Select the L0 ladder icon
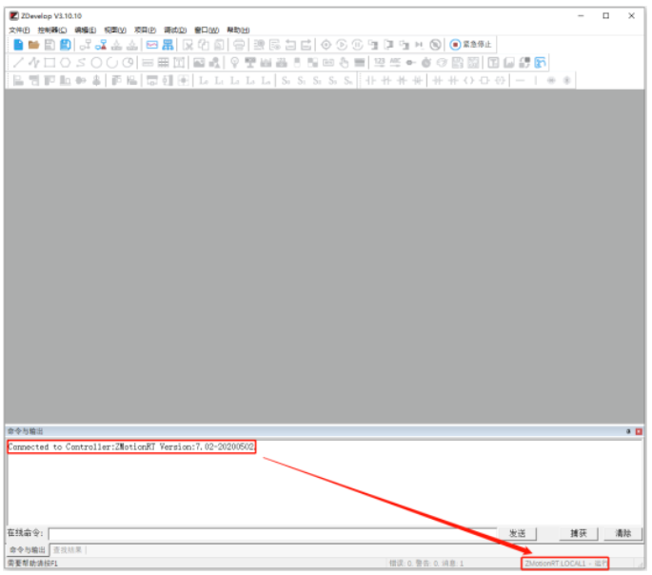The image size is (652, 575). pyautogui.click(x=204, y=81)
